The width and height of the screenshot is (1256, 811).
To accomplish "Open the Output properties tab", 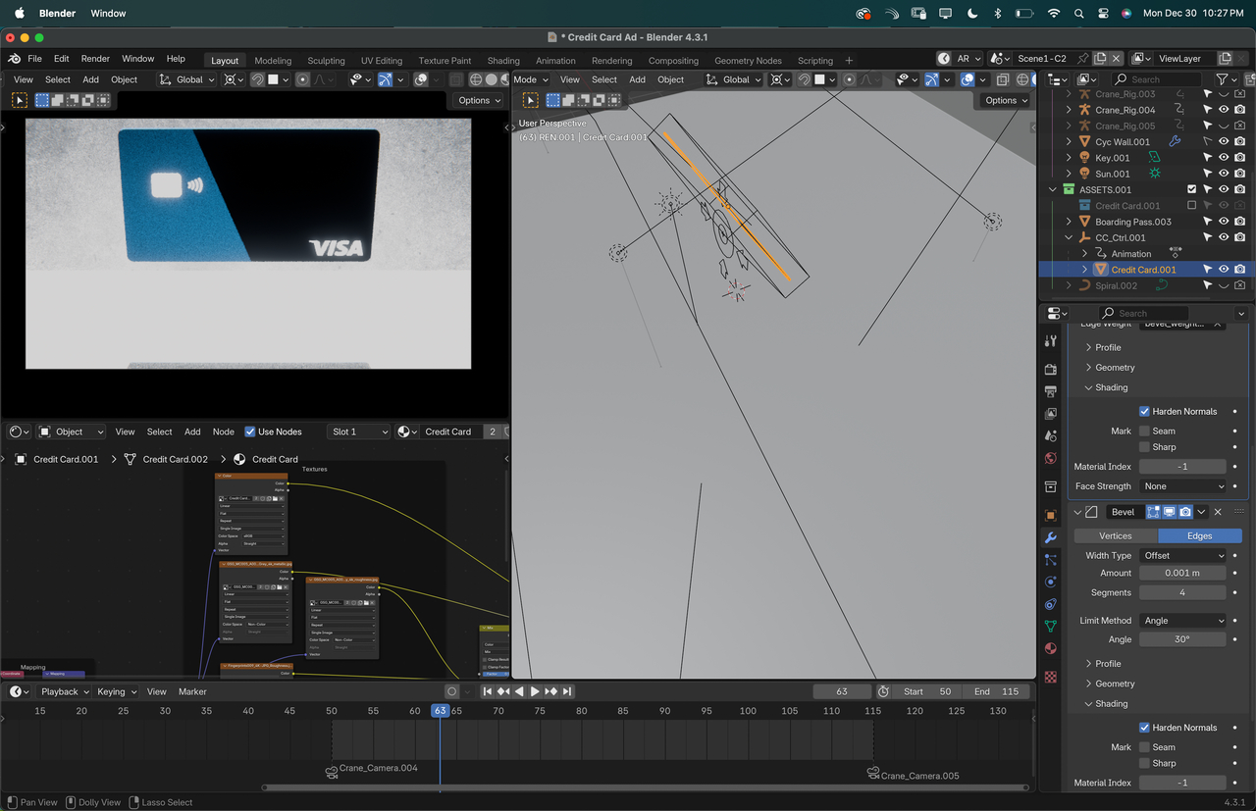I will click(1051, 391).
